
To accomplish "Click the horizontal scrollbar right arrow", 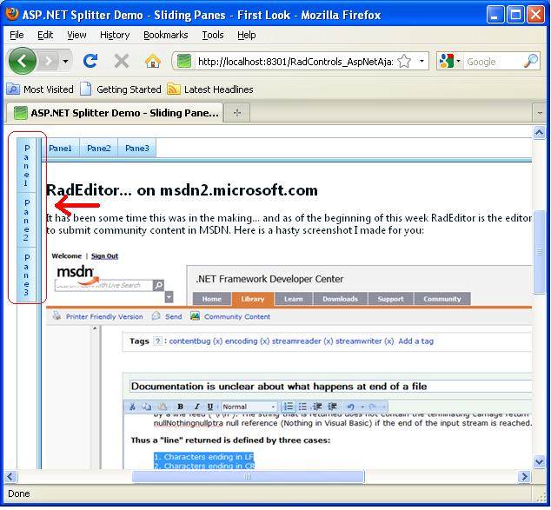I will pos(524,477).
